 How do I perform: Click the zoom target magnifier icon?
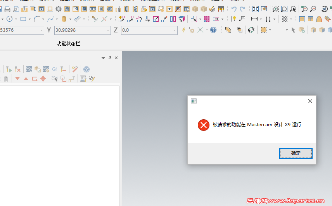pyautogui.click(x=284, y=9)
